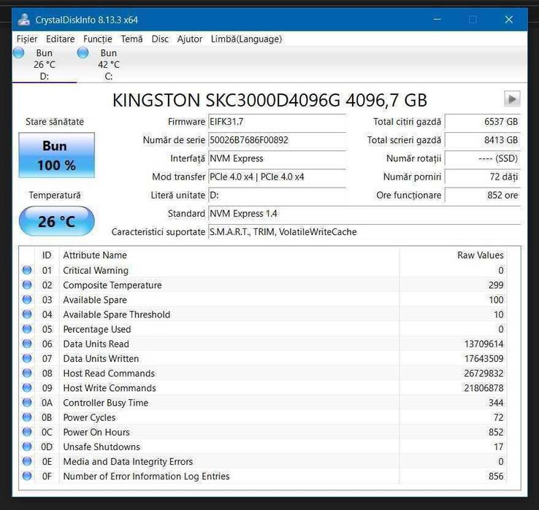Screen dimensions: 539x510
Task: Click the Controller Busy Time value 344
Action: coord(496,403)
